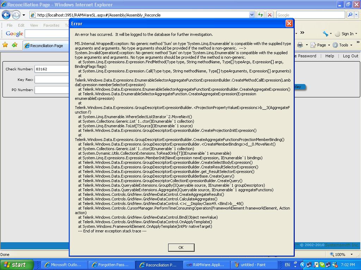This screenshot has width=361, height=270.
Task: Select Reconciliation Page taskbar button
Action: pyautogui.click(x=159, y=265)
